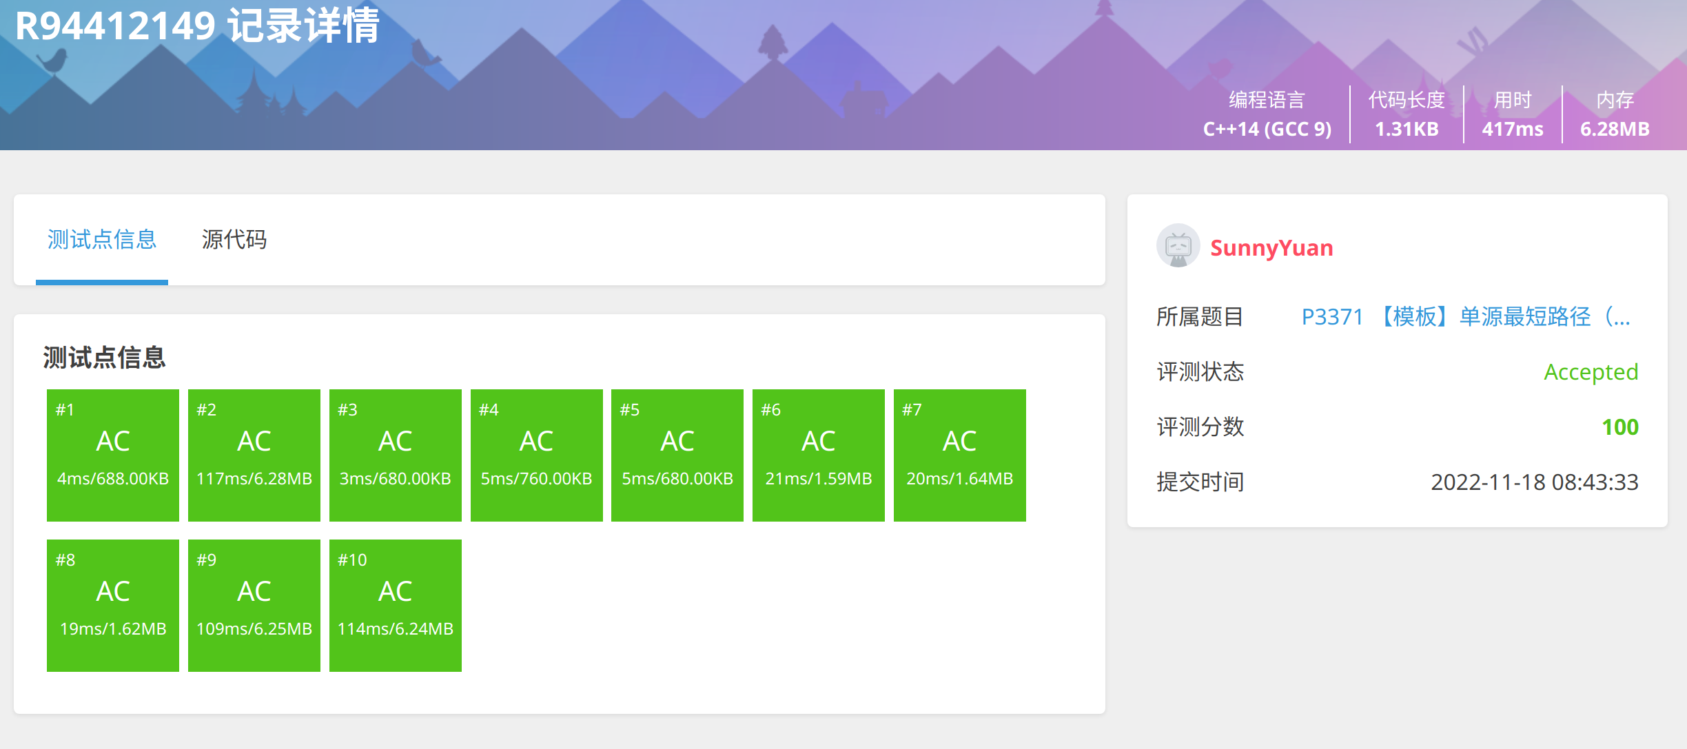Select the 测试点信息 tab
The height and width of the screenshot is (749, 1687).
click(101, 240)
